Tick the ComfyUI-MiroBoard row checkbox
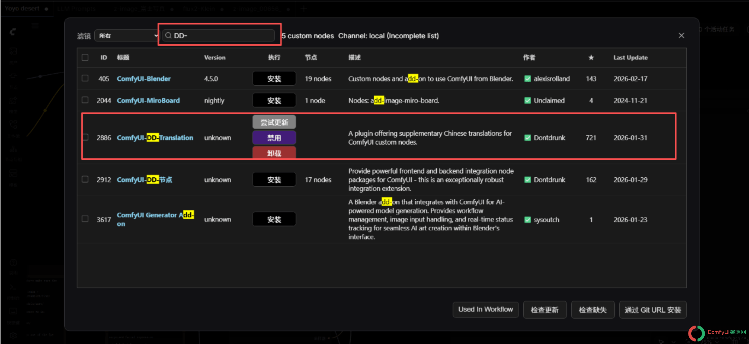Screen dimensions: 749x344 tap(85, 100)
